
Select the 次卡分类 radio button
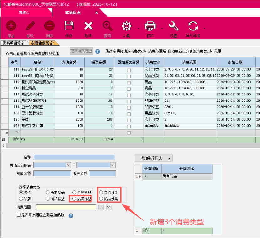[x=101, y=192]
